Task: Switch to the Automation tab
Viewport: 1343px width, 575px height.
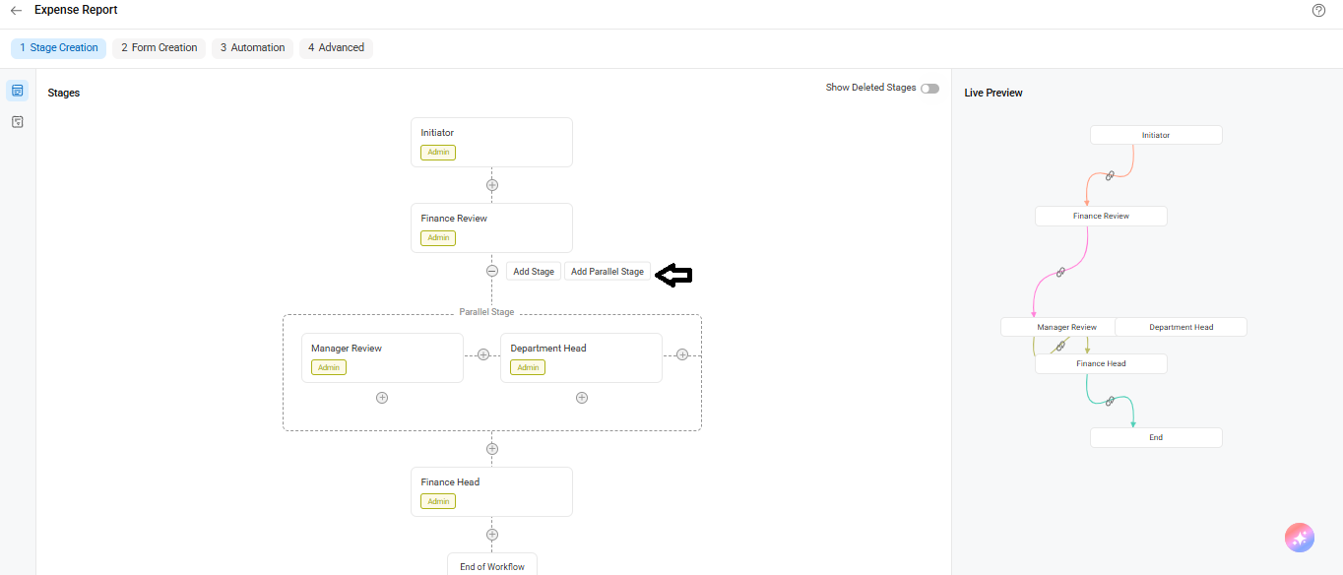Action: [x=252, y=47]
